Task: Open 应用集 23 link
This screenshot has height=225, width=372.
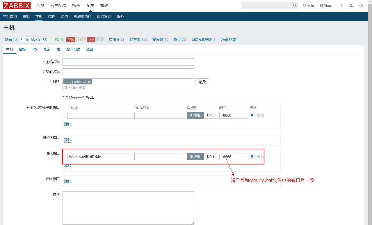Action: pos(117,40)
